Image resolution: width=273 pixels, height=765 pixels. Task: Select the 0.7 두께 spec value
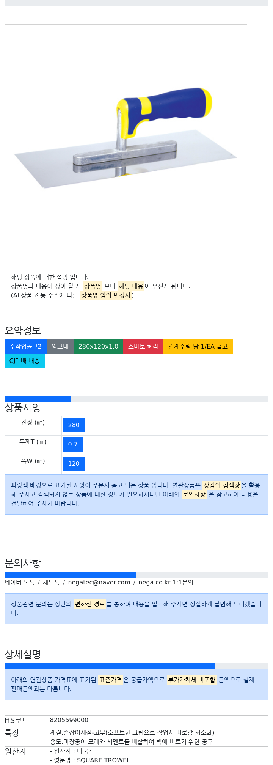coord(73,445)
